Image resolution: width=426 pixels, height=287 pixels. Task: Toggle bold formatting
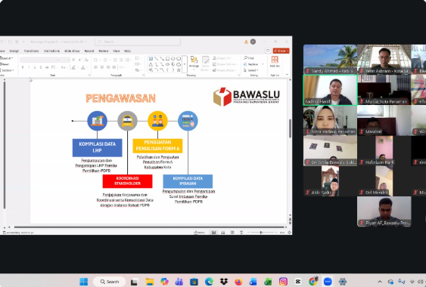click(x=23, y=67)
